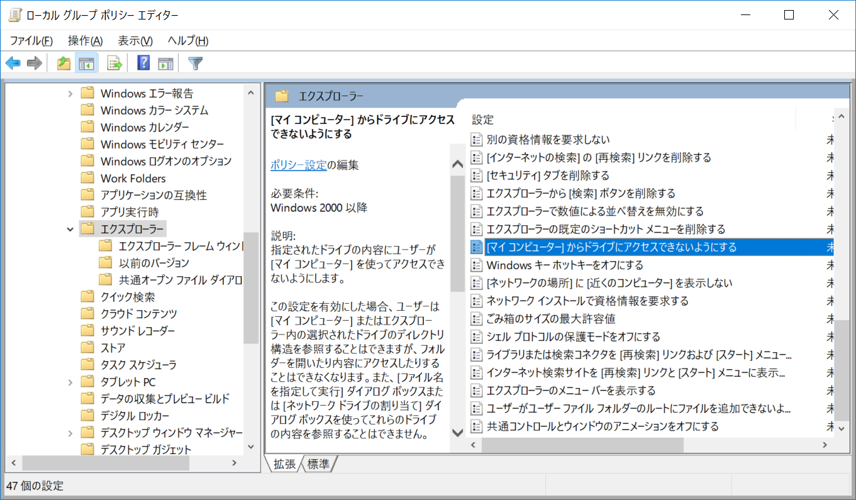Open the ファイル(F) menu
This screenshot has width=856, height=500.
[x=31, y=41]
